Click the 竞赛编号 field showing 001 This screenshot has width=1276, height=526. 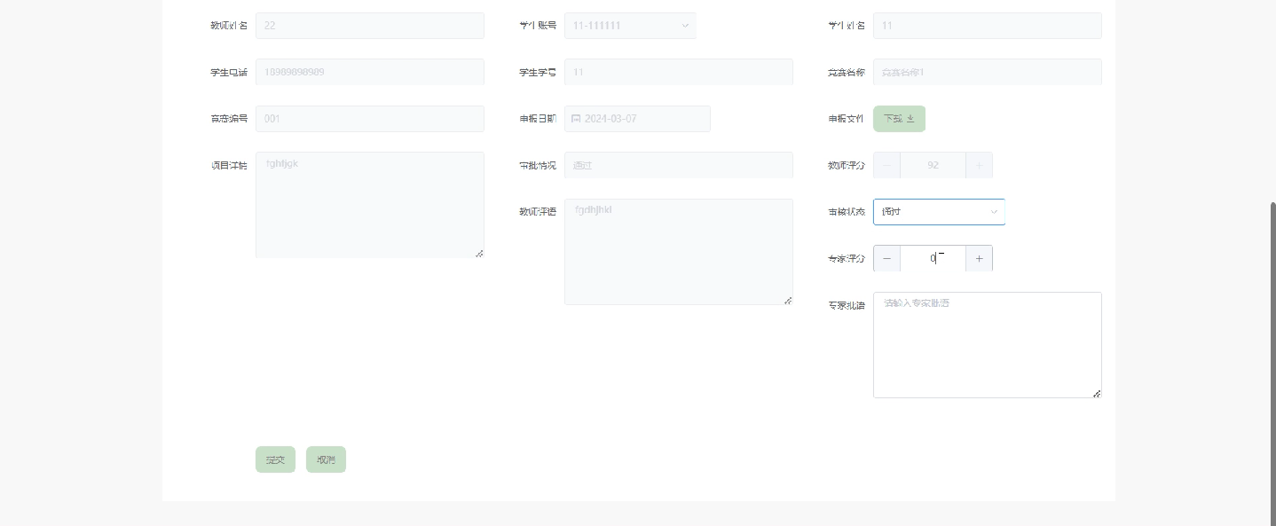pyautogui.click(x=370, y=119)
